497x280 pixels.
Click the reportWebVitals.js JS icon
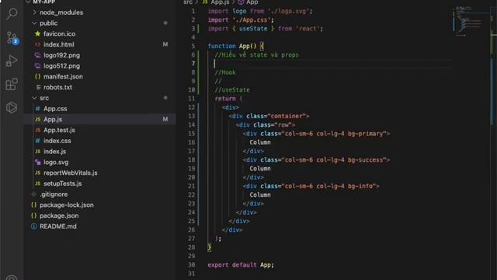38,173
